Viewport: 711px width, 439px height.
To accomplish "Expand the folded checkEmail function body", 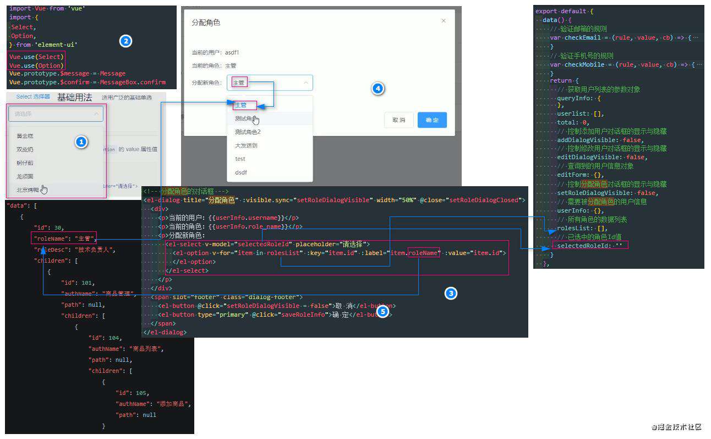I will (696, 37).
